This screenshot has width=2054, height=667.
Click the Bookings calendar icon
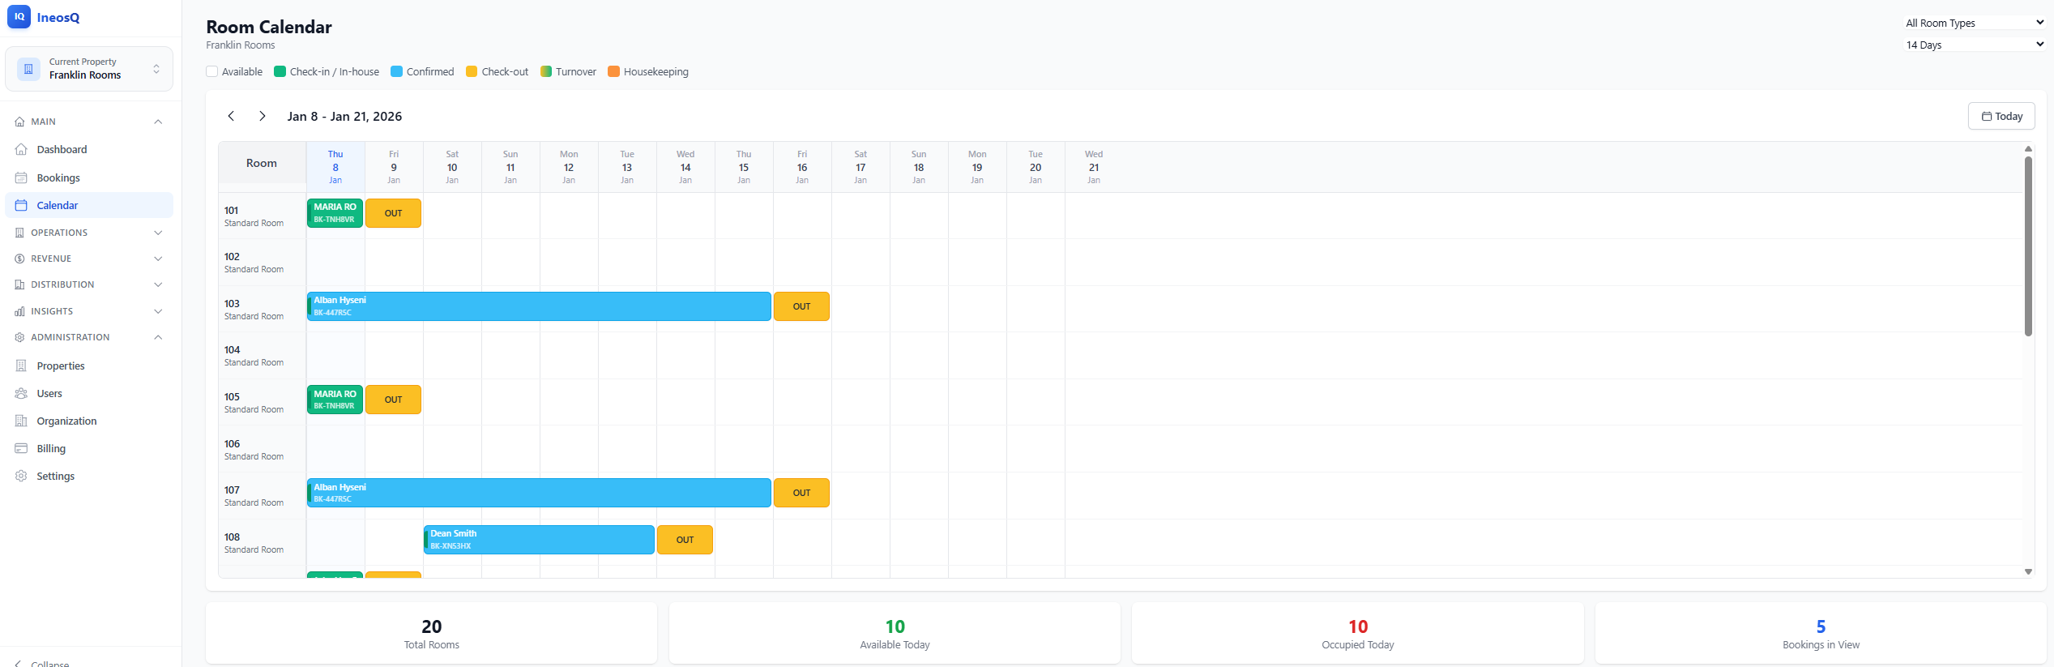click(x=21, y=177)
